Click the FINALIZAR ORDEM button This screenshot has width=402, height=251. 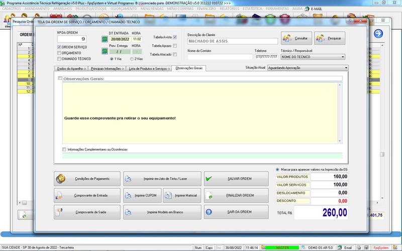236,195
